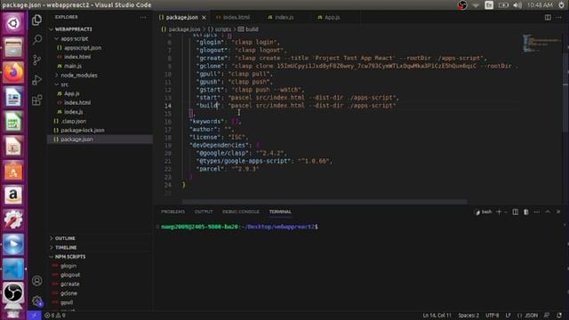Select package.json in the explorer tree
Image resolution: width=569 pixels, height=320 pixels.
(x=76, y=140)
